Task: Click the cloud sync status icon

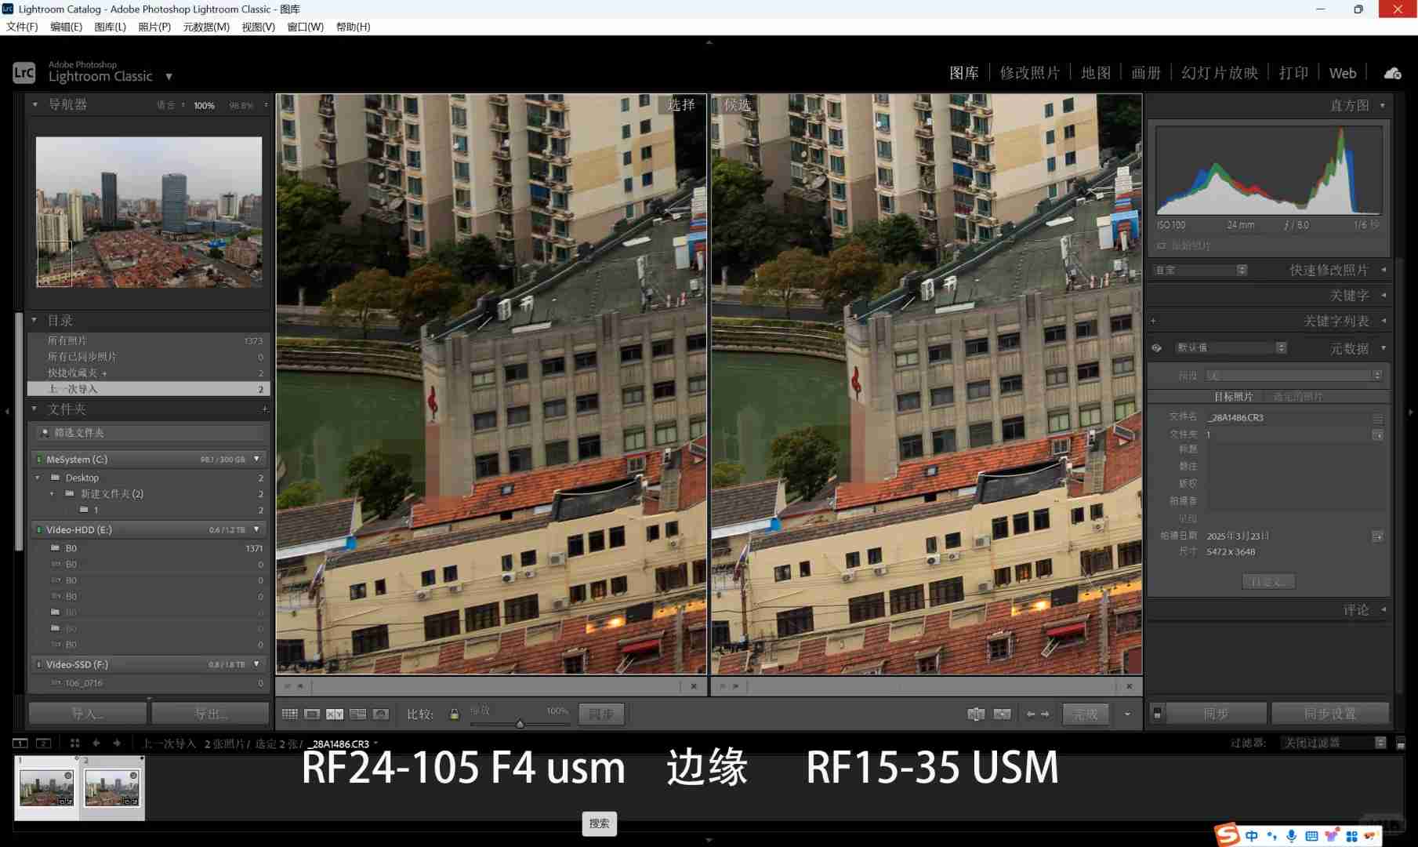Action: tap(1392, 73)
